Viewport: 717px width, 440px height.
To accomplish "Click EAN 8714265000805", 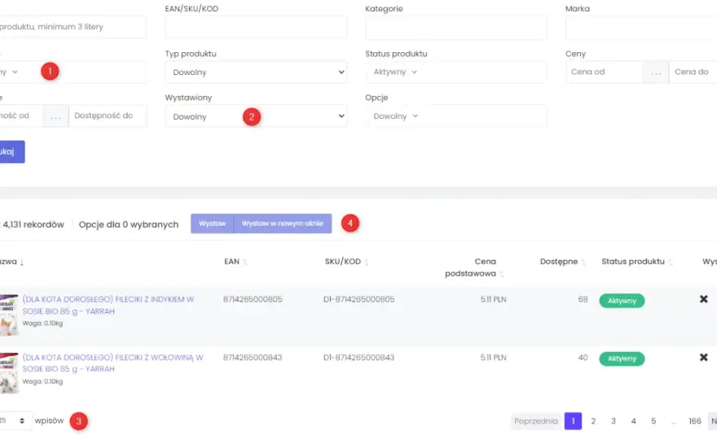I will [x=253, y=300].
